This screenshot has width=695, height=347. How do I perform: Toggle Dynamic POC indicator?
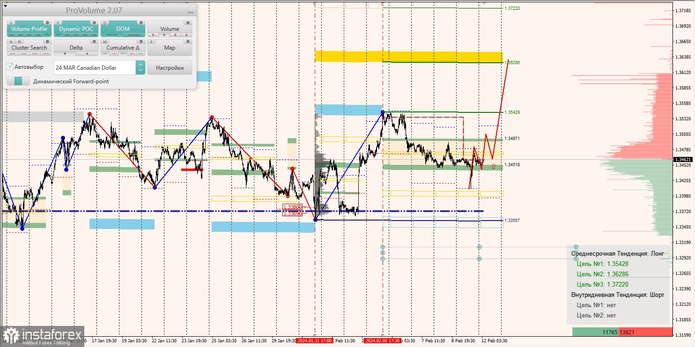pyautogui.click(x=76, y=29)
